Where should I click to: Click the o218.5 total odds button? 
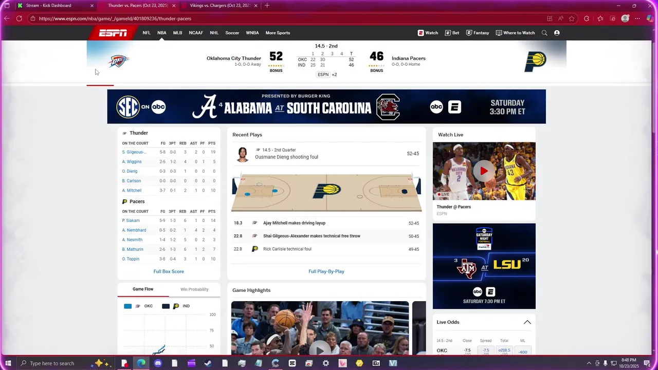[504, 351]
